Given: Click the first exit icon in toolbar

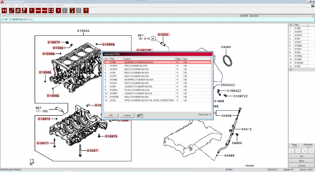Looking at the screenshot, I should coord(5,10).
